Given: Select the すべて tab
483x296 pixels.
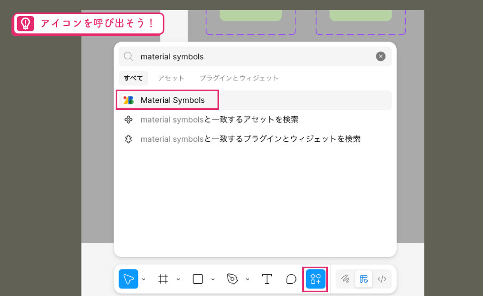Looking at the screenshot, I should pyautogui.click(x=133, y=78).
